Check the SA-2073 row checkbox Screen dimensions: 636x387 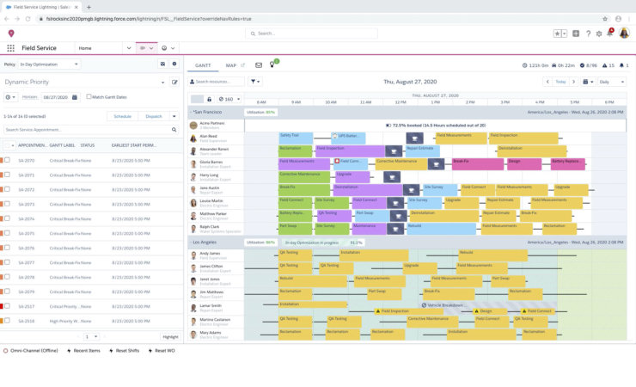[x=7, y=204]
